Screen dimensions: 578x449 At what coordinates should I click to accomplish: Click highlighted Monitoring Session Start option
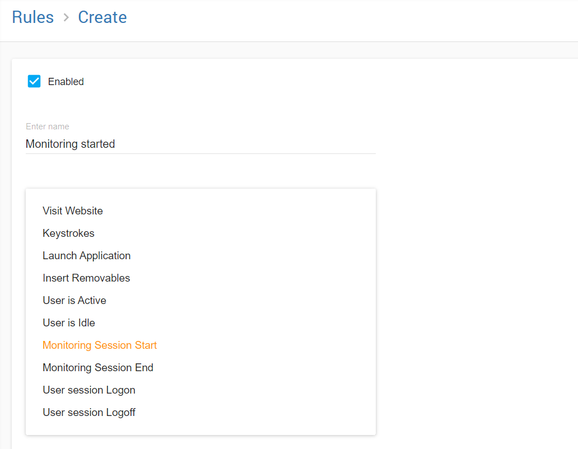pyautogui.click(x=100, y=345)
